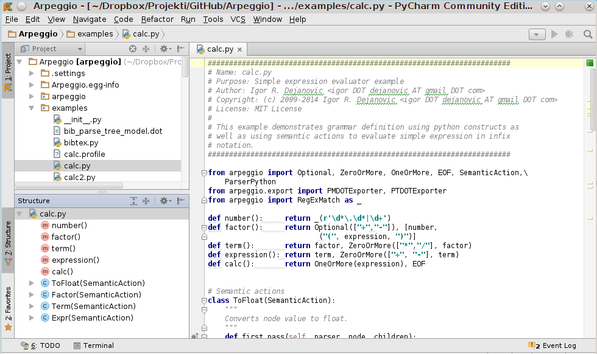Click calc.py breadcrumb in navigation bar
The width and height of the screenshot is (597, 354).
(x=141, y=34)
